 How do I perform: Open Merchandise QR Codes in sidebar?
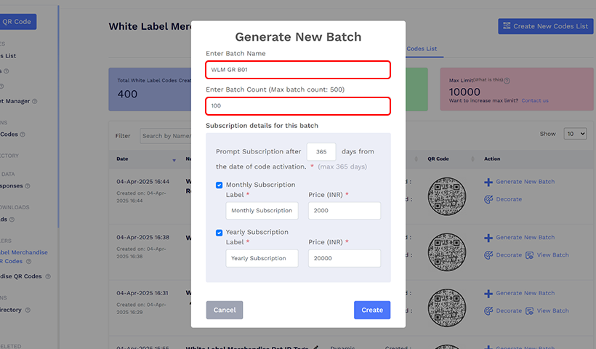coord(20,276)
